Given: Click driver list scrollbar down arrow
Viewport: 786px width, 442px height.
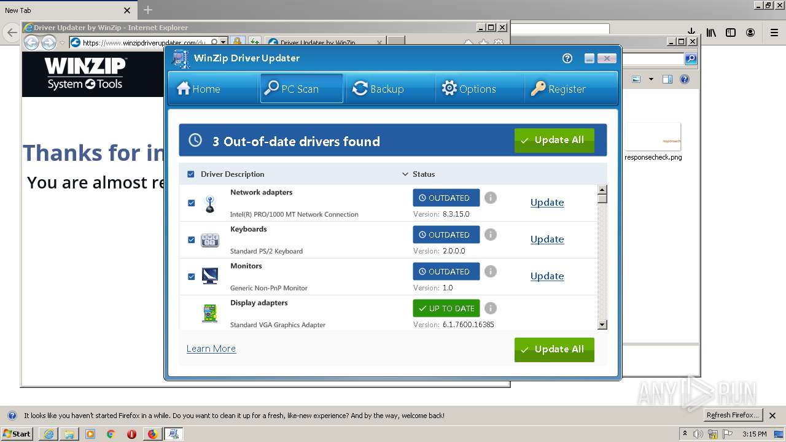Looking at the screenshot, I should pos(602,325).
